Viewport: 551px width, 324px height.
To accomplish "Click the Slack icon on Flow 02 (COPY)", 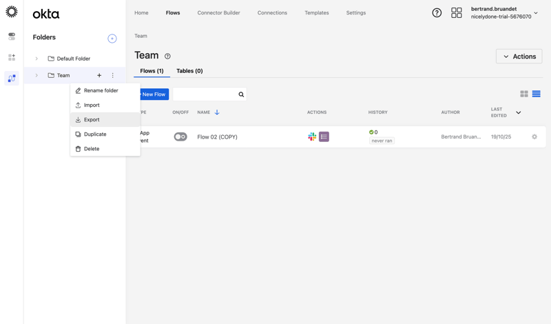I will (312, 136).
